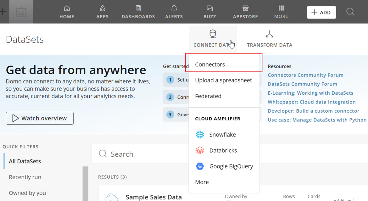Open Connectors Community Forum link

tap(305, 75)
